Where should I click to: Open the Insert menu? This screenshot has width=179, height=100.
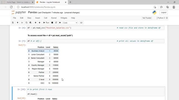click(37, 18)
